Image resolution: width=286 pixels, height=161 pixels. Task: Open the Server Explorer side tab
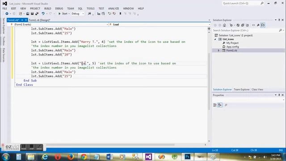[x=4, y=26]
